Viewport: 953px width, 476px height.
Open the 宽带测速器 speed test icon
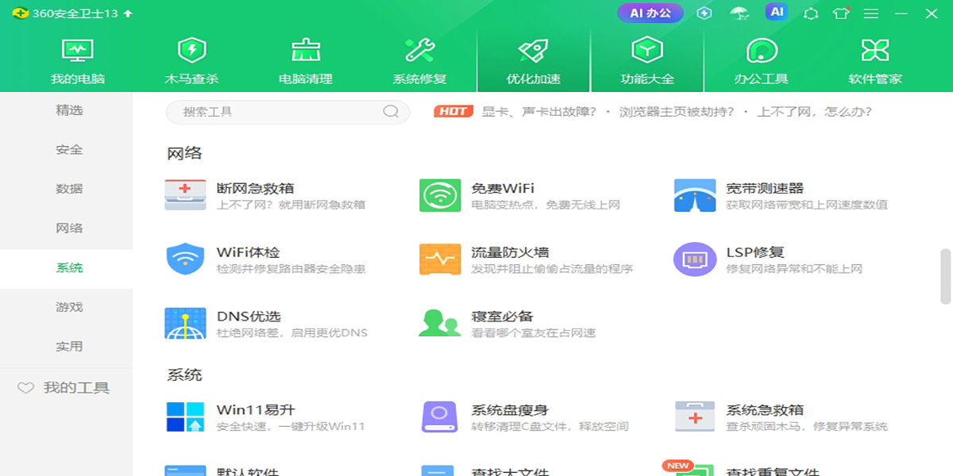coord(695,195)
